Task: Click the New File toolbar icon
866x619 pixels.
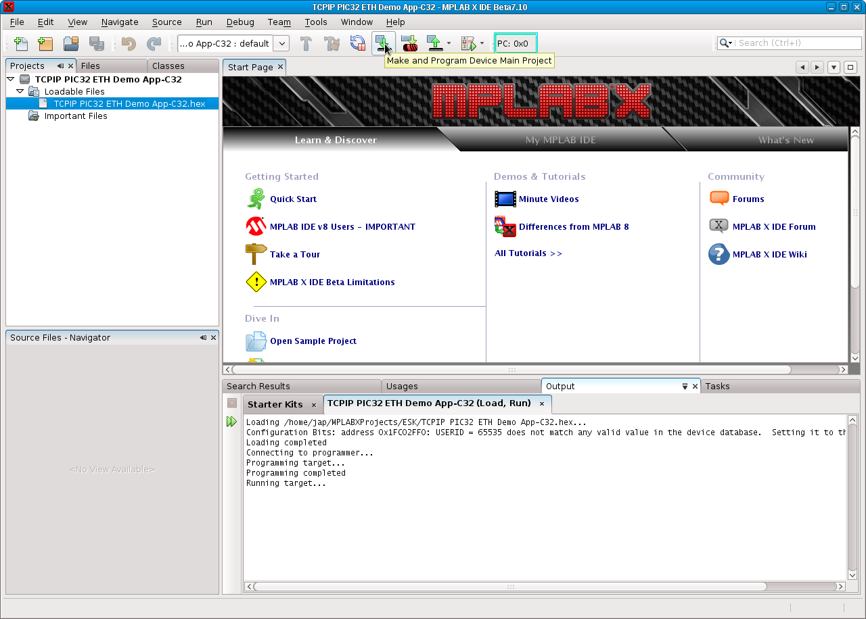Action: tap(21, 43)
